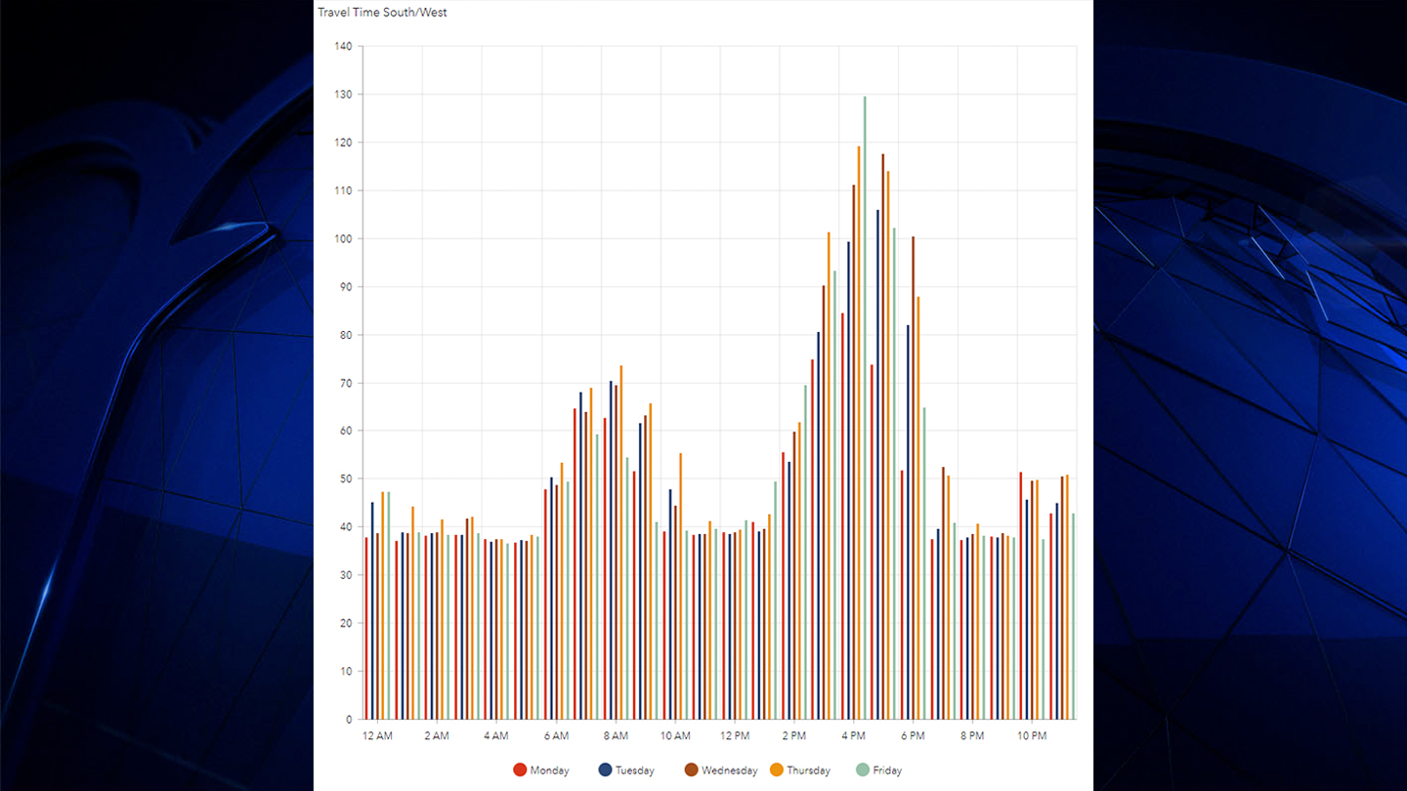Screen dimensions: 1407x791
Task: Click the tallest Thursday bar near 119
Action: 859,435
